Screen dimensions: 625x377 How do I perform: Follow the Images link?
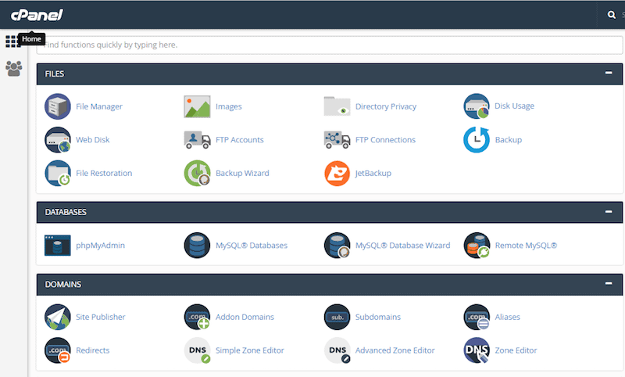tap(229, 106)
